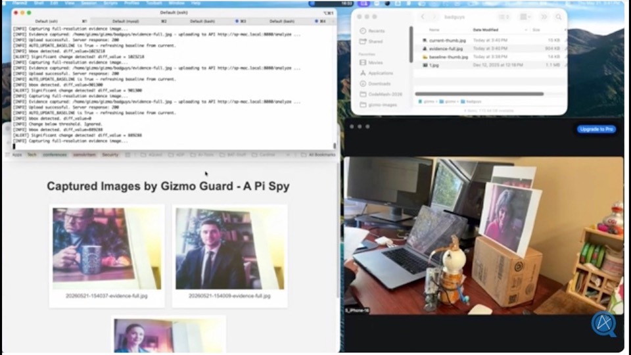The height and width of the screenshot is (355, 631).
Task: Open thumbnail of woman at page bottom
Action: click(168, 335)
